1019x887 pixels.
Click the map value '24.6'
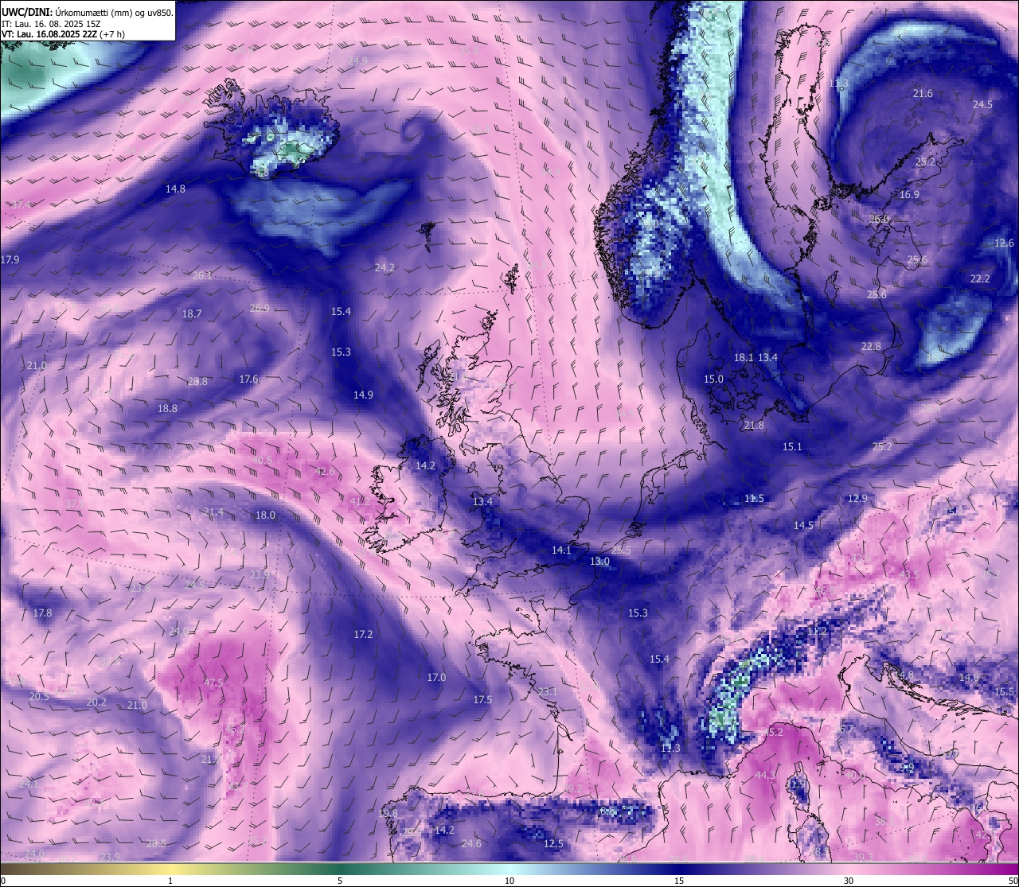(x=471, y=843)
